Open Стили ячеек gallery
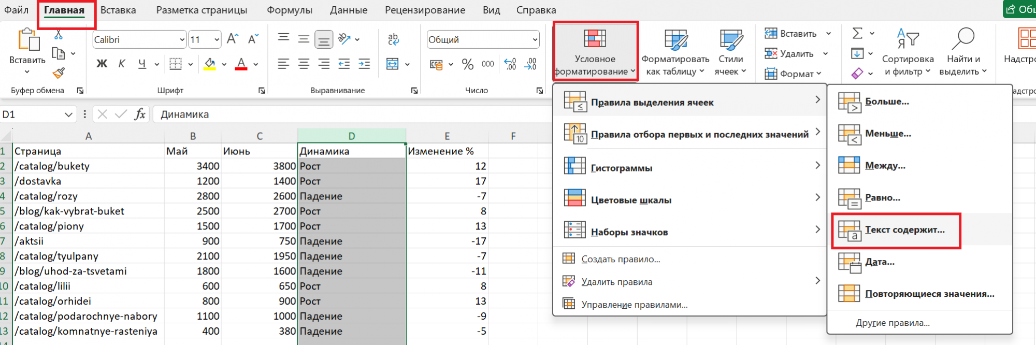 click(731, 52)
